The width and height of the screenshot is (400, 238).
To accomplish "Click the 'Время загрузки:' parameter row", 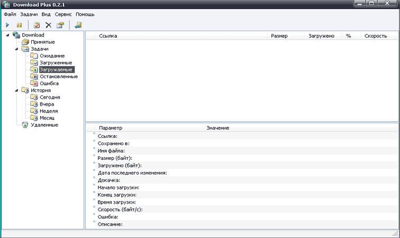I will click(x=242, y=202).
